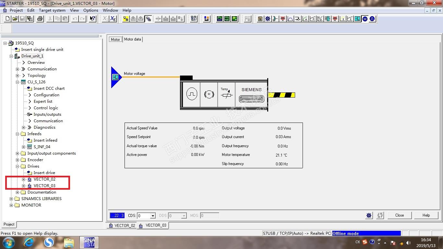Switch to the Motor data tab
This screenshot has height=249, width=443.
point(133,39)
